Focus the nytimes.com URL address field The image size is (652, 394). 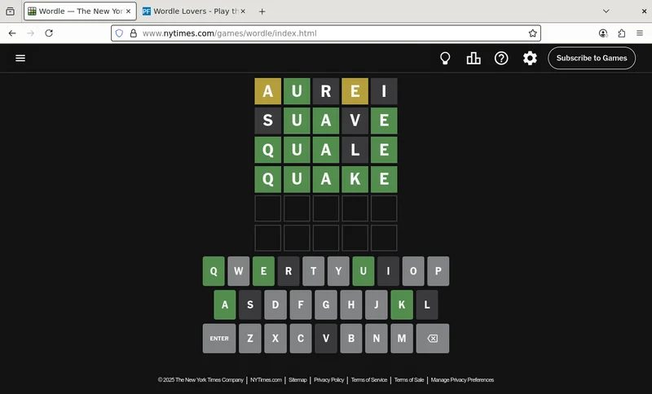point(325,33)
